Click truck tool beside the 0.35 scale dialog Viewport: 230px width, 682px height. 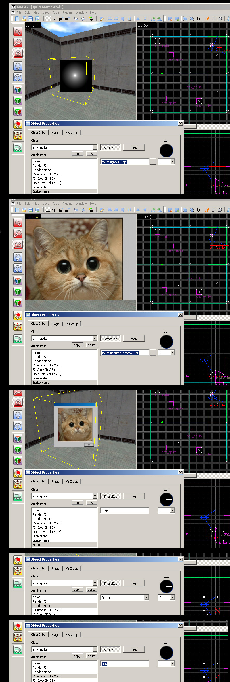pos(18,497)
